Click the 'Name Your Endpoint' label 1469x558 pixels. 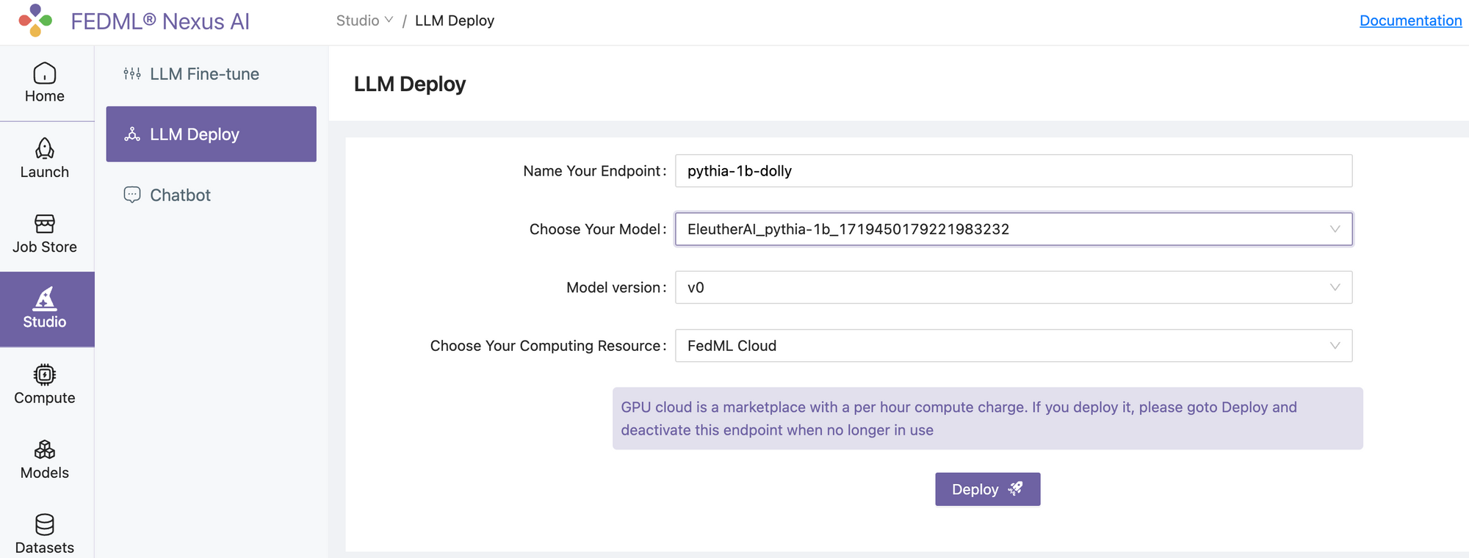(x=594, y=171)
